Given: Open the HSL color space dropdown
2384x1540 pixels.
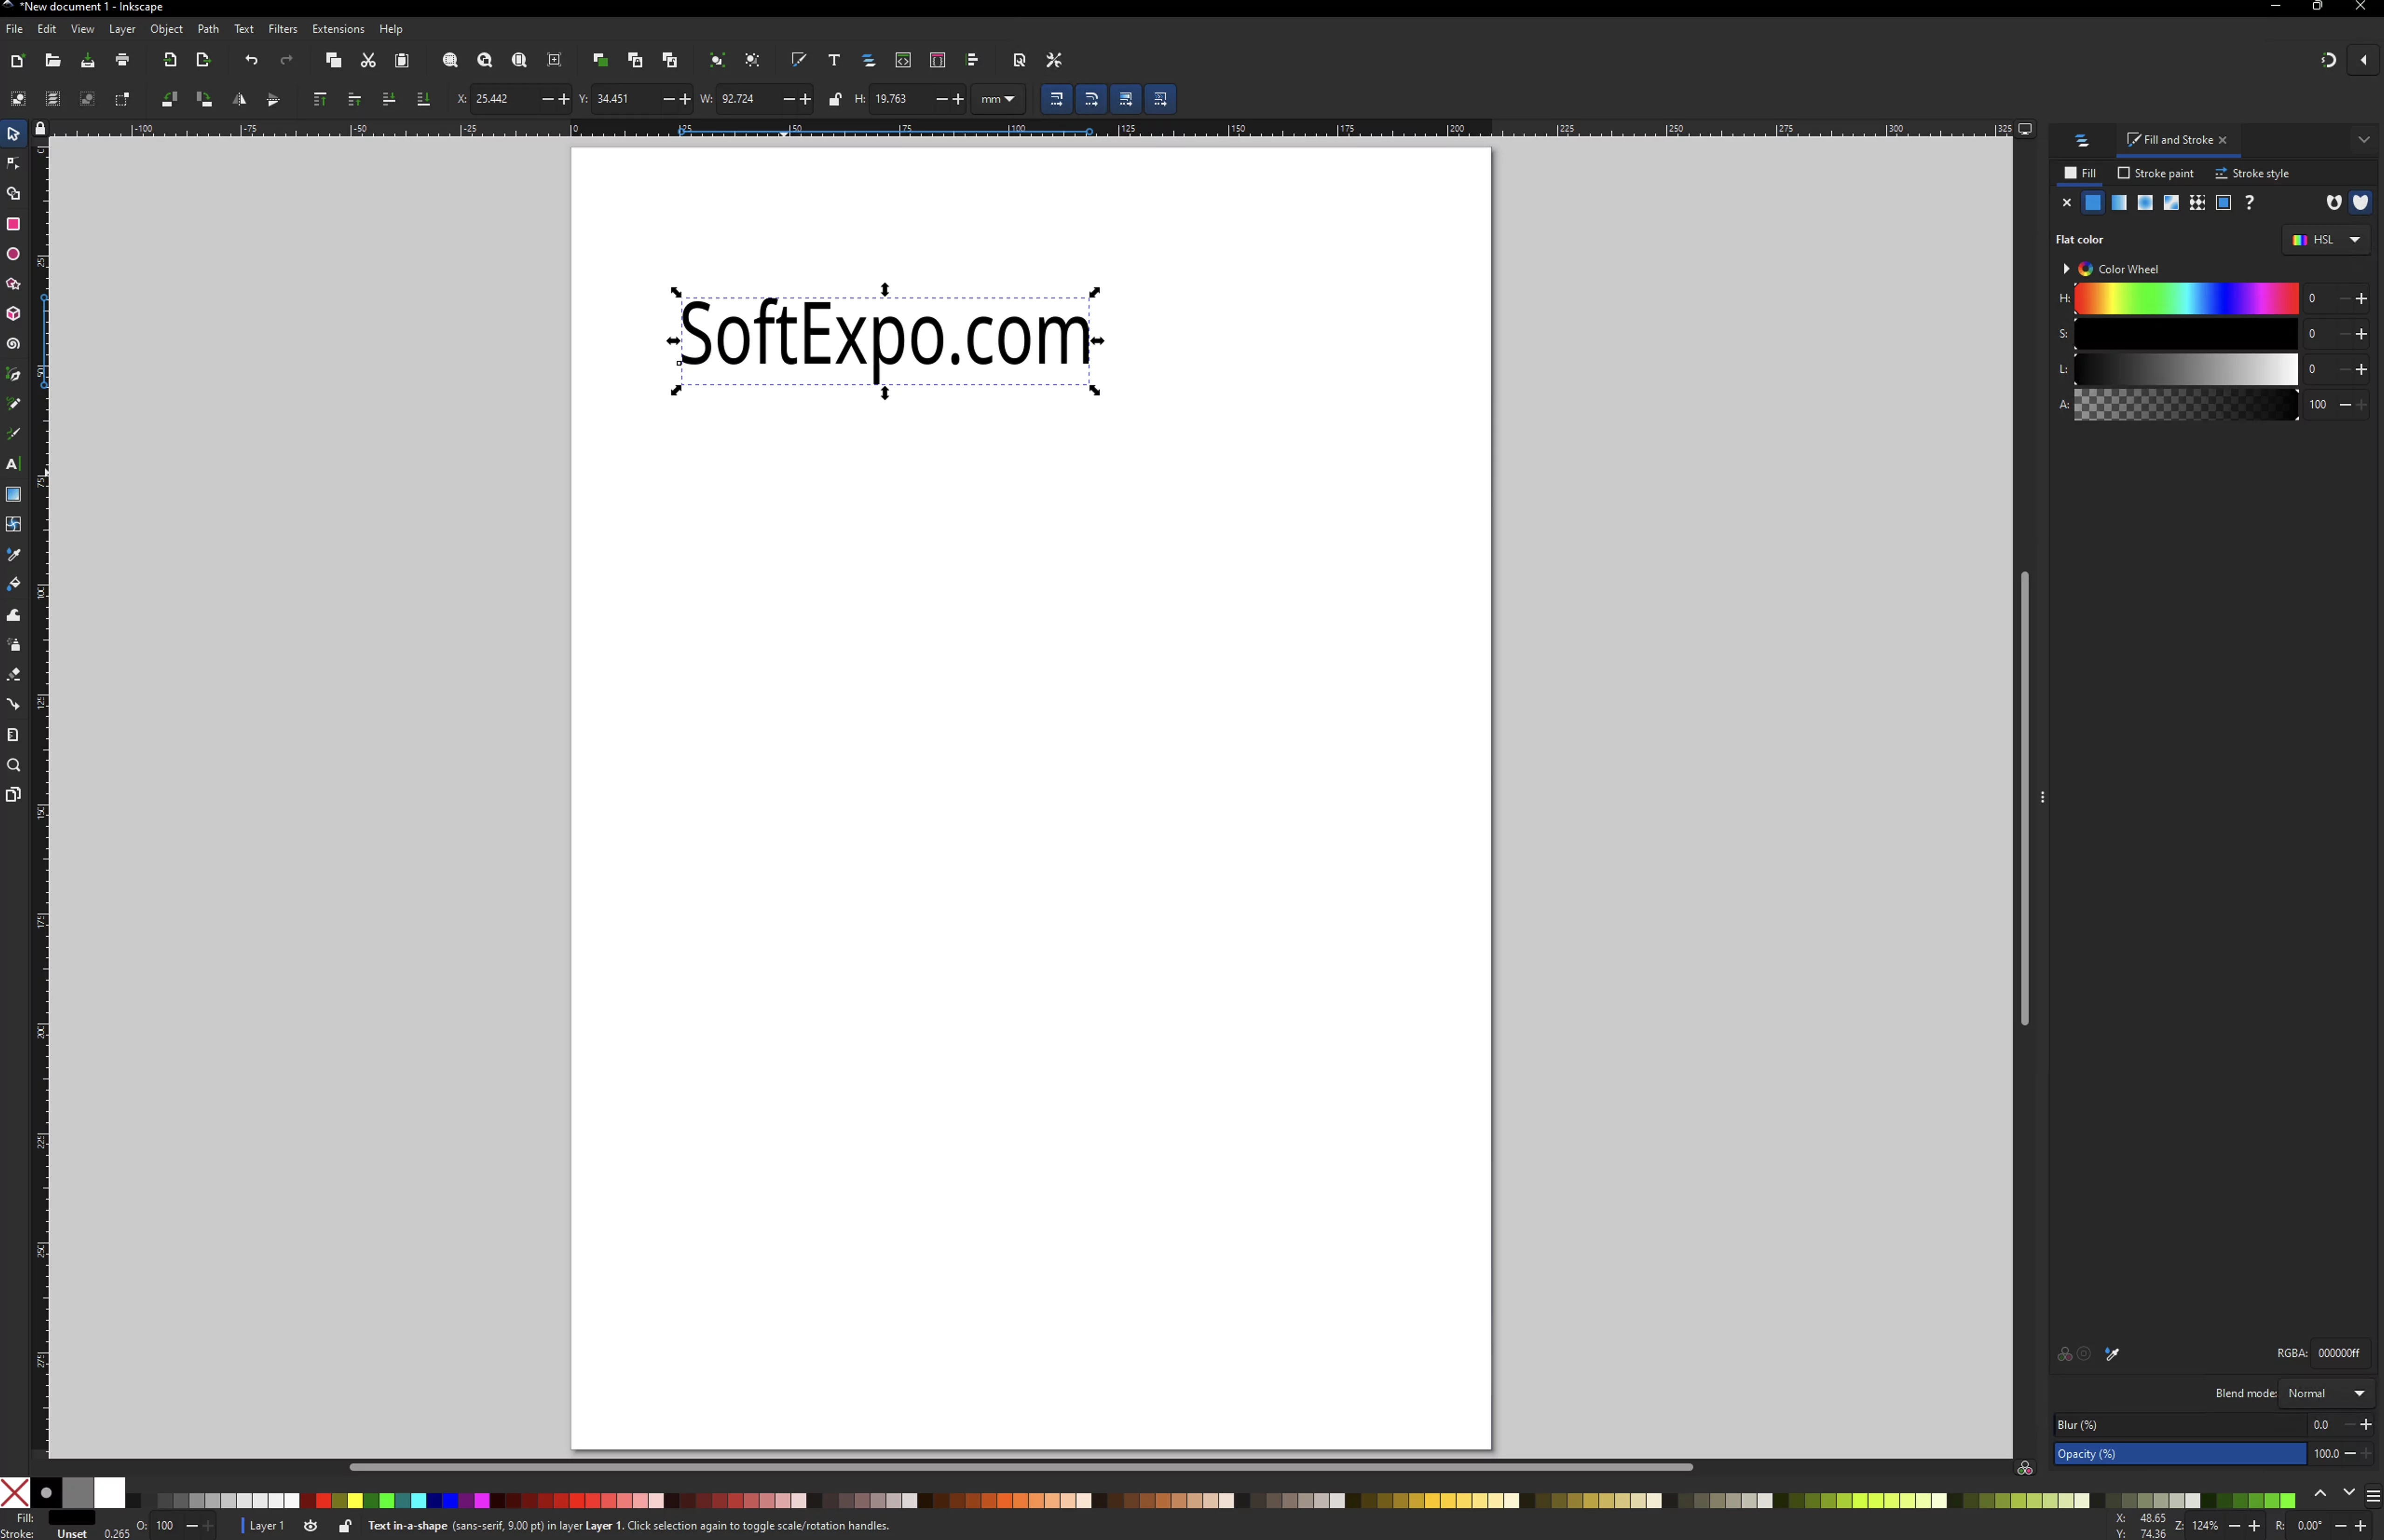Looking at the screenshot, I should point(2324,239).
